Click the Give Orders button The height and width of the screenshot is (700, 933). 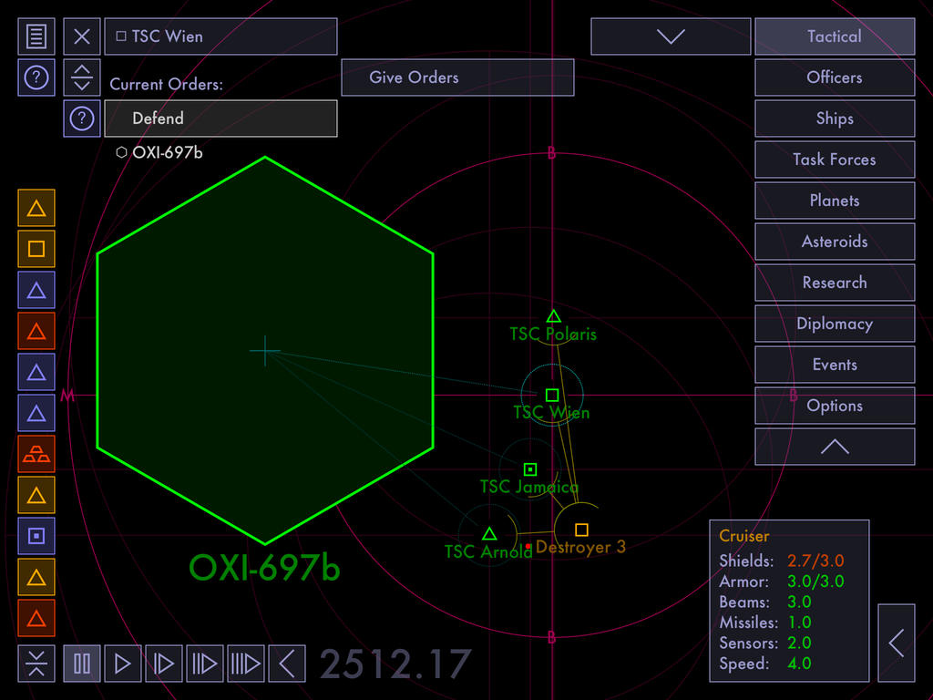point(457,77)
